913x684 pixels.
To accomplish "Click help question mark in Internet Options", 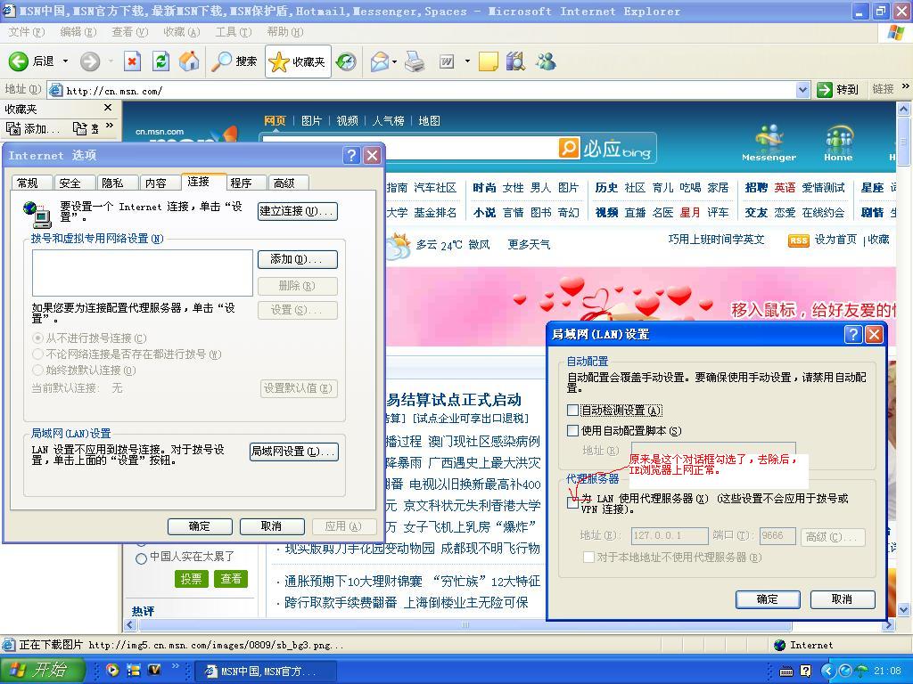I will coord(351,155).
